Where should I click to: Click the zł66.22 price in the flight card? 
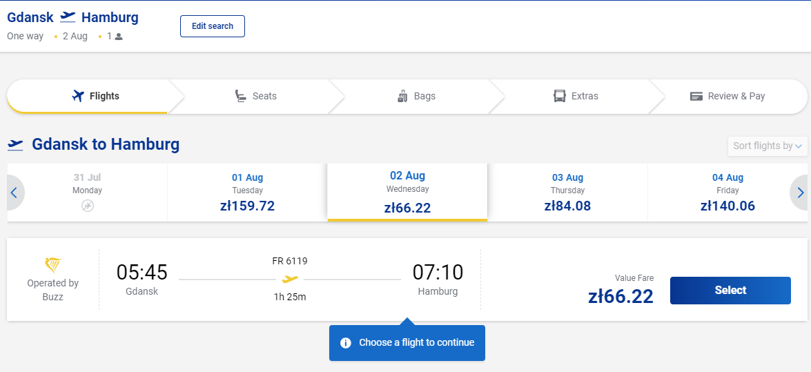point(621,297)
